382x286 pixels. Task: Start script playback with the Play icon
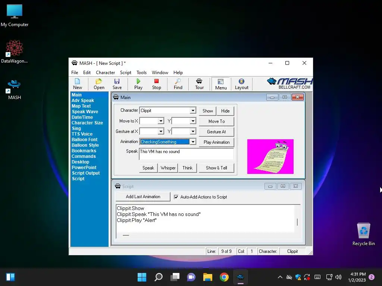[138, 84]
